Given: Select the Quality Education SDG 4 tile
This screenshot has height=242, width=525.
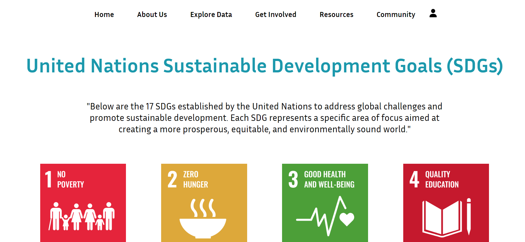Looking at the screenshot, I should coord(446,203).
